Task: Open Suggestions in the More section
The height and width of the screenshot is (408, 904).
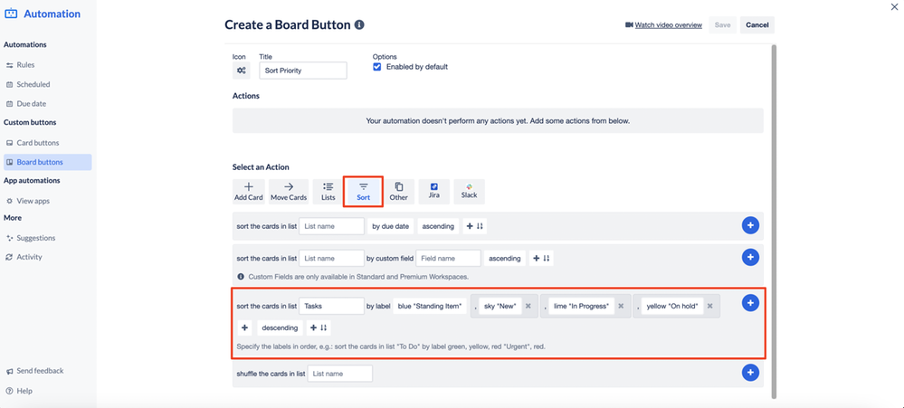Action: 36,237
